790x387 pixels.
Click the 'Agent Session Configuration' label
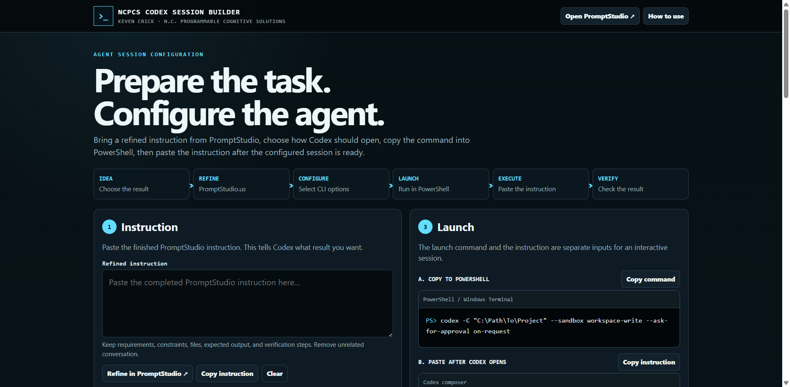pyautogui.click(x=148, y=55)
